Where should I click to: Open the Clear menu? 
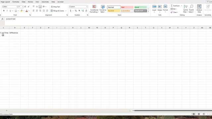tap(174, 12)
